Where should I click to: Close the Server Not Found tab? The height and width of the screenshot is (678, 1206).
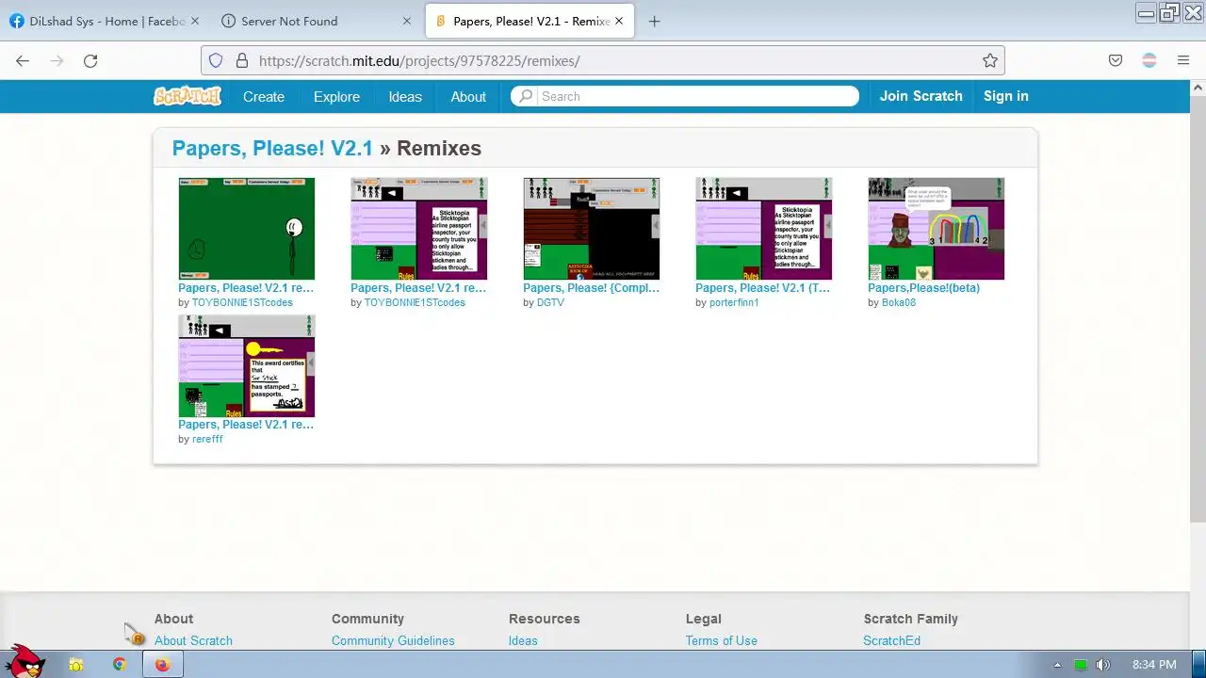coord(407,21)
